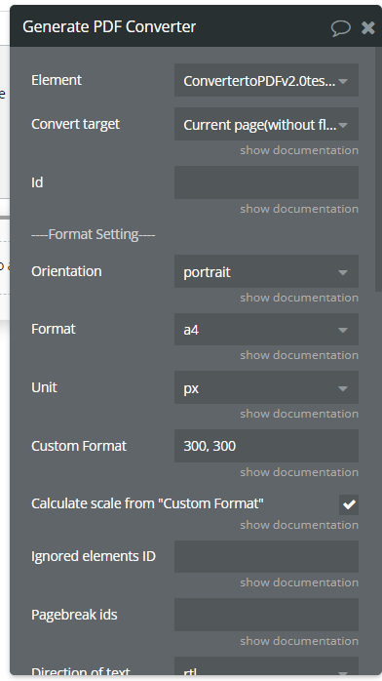382x681 pixels.
Task: Select the Unit dropdown showing px
Action: (x=266, y=387)
